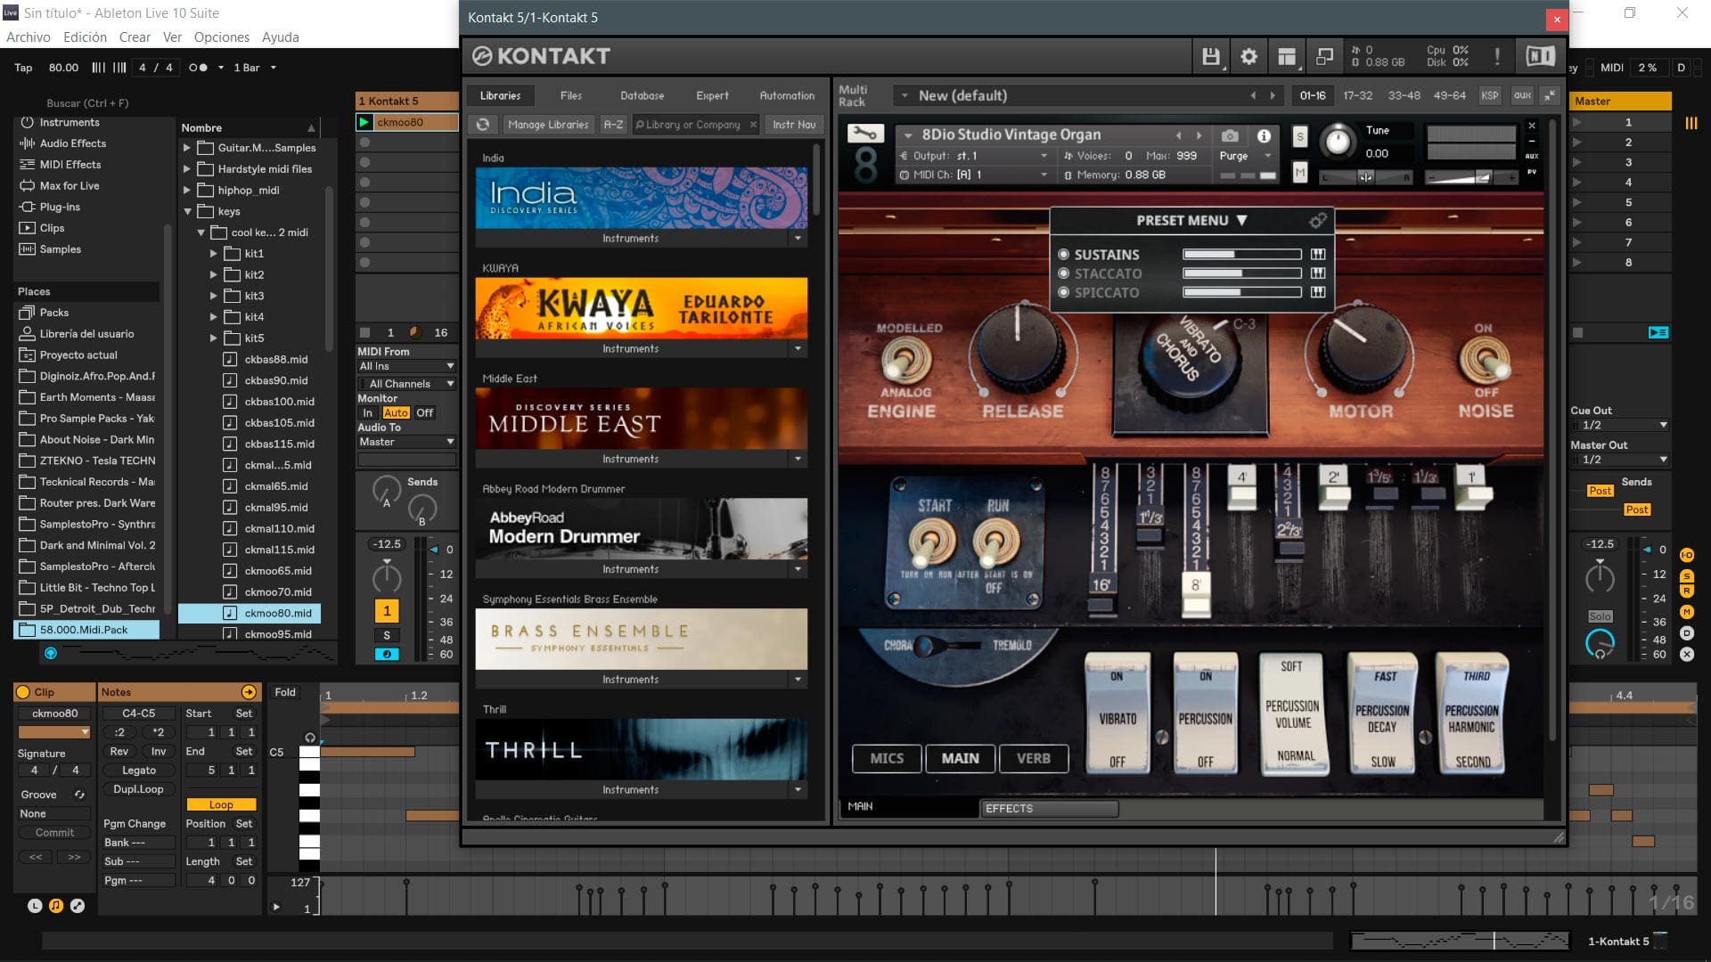The image size is (1711, 962).
Task: Collapse the keys folder
Action: click(187, 211)
